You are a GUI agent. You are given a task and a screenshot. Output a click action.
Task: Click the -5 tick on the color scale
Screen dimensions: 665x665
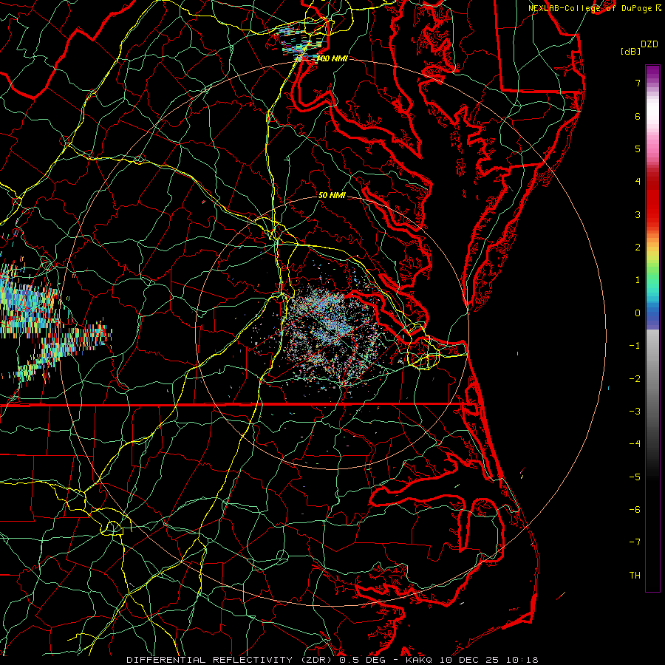point(635,477)
